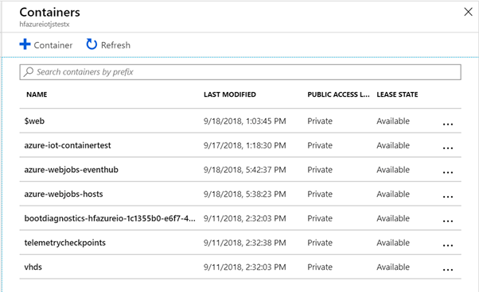The height and width of the screenshot is (292, 479).
Task: Sort by the NAME column header
Action: (37, 94)
